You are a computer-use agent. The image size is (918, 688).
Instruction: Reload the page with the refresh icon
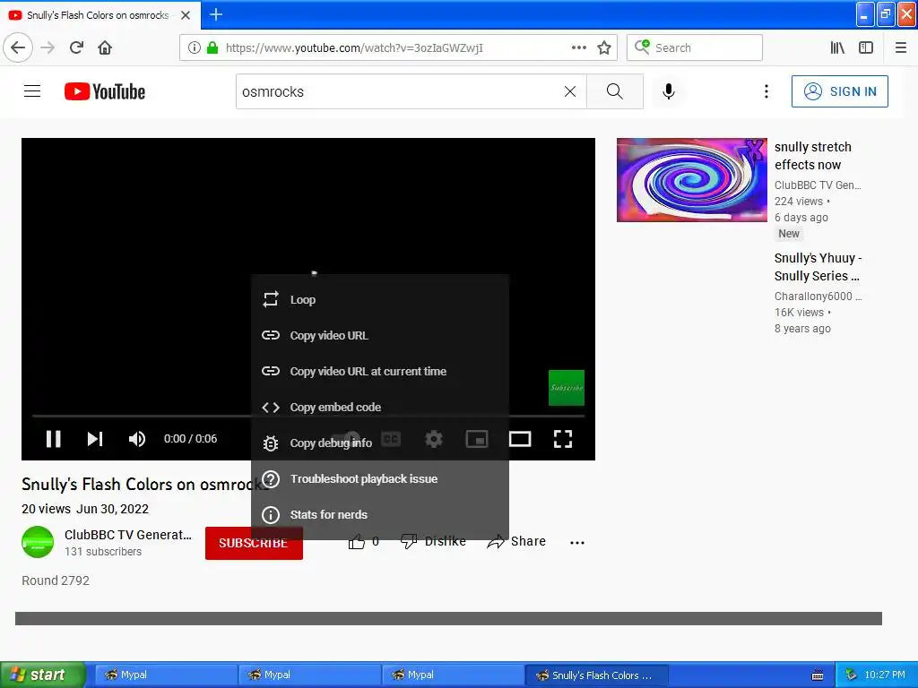[76, 47]
